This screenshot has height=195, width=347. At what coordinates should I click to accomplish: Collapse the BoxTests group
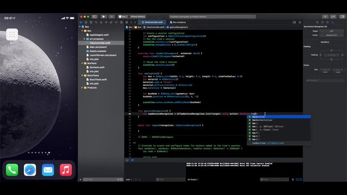[82, 63]
